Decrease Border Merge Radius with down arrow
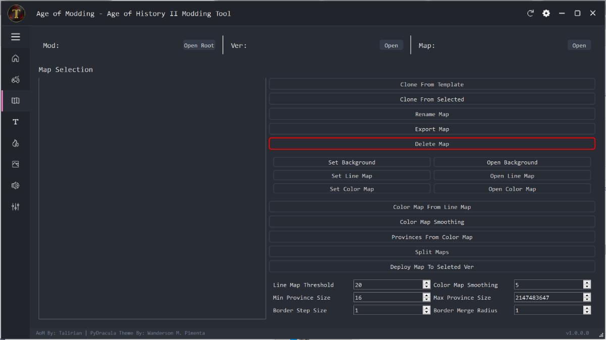 pyautogui.click(x=587, y=313)
